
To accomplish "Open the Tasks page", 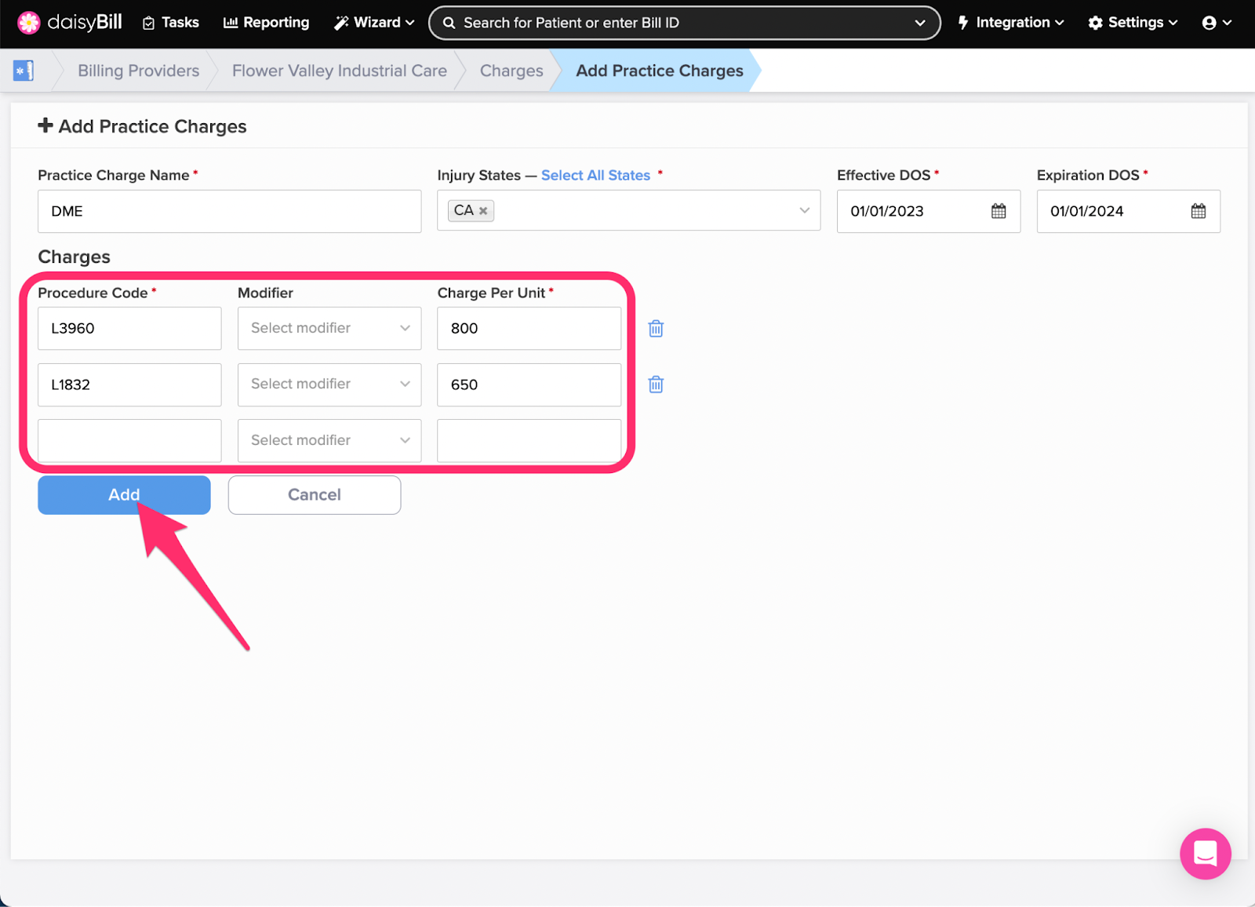I will [170, 23].
